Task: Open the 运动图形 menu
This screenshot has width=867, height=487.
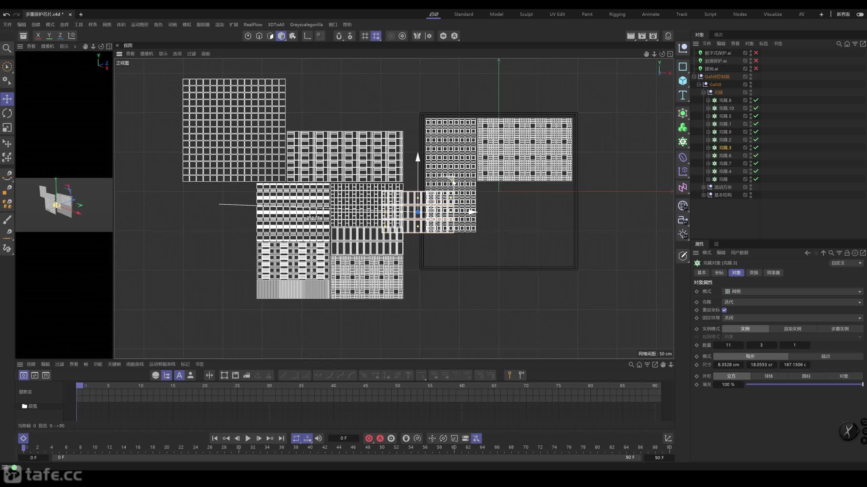Action: click(x=140, y=25)
